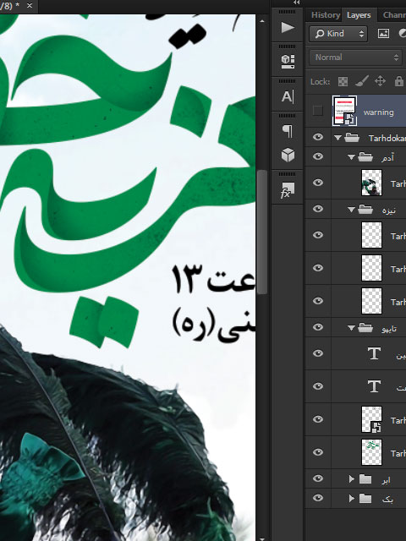
Task: Click the Tarhdokan group folder icon
Action: tap(352, 138)
